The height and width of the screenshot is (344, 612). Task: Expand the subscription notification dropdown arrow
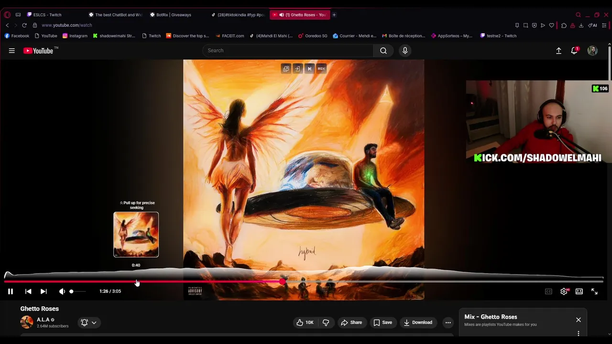(x=94, y=322)
